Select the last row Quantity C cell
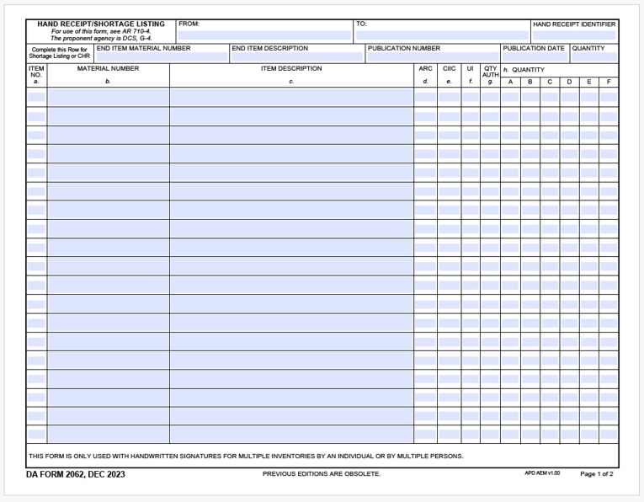The width and height of the screenshot is (644, 502). coord(550,435)
